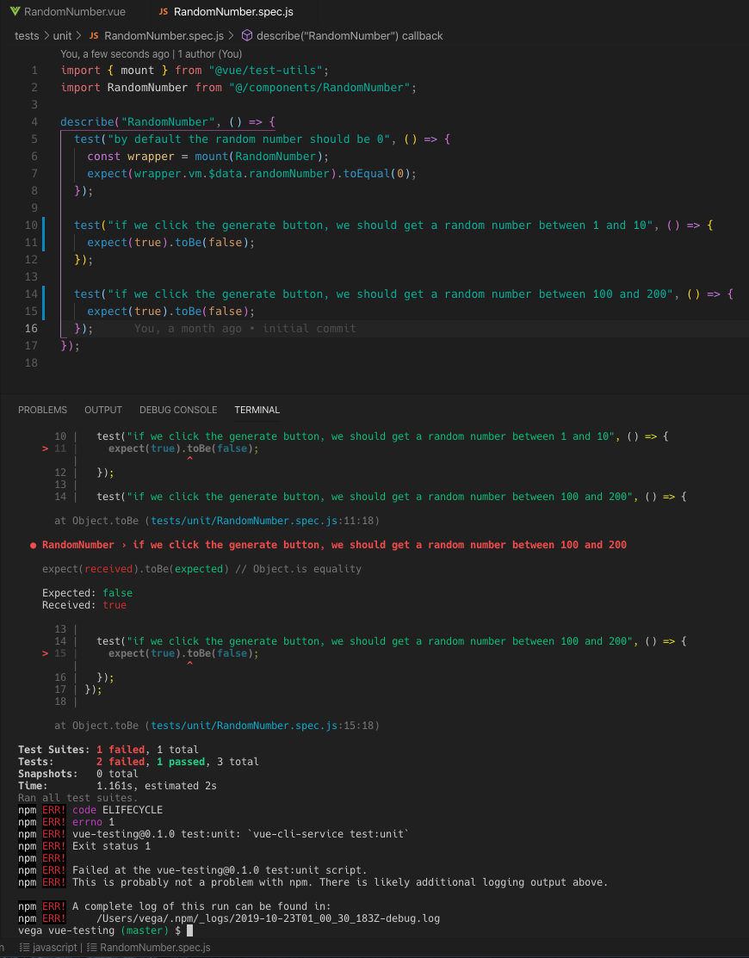Click the Vue logo icon on RandomNumber.vue tab
This screenshot has height=958, width=749.
click(15, 12)
